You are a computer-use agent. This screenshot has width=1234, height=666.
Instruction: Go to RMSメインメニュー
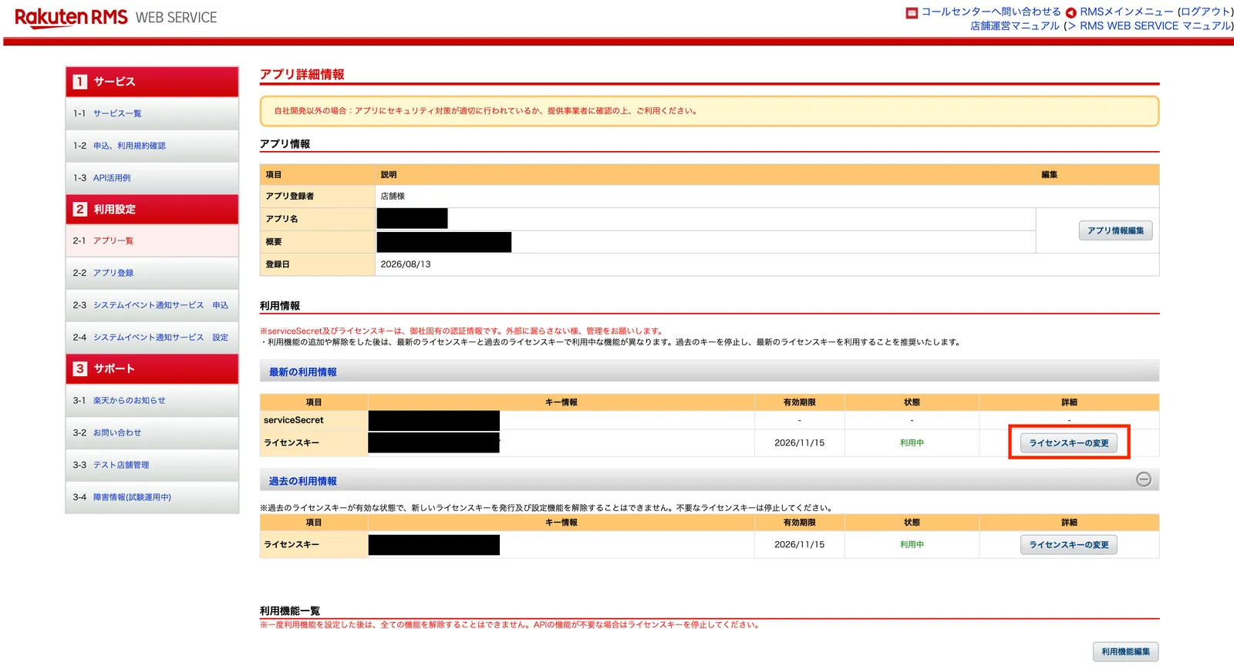pyautogui.click(x=1127, y=12)
